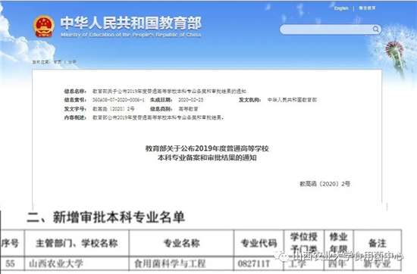Click table cell 55
417x274 pixels.
point(10,263)
